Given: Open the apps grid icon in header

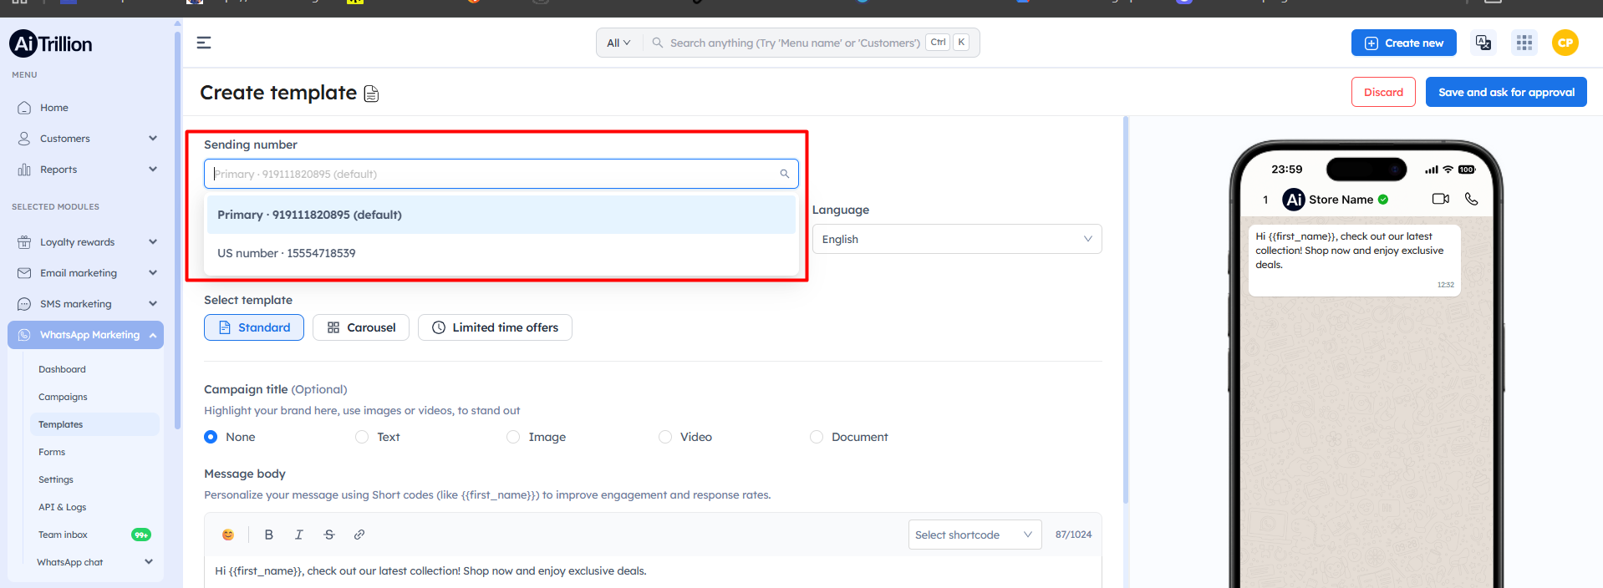Looking at the screenshot, I should [x=1524, y=43].
